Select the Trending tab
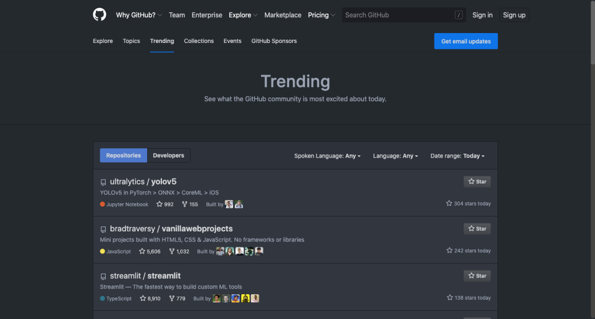 click(x=162, y=41)
